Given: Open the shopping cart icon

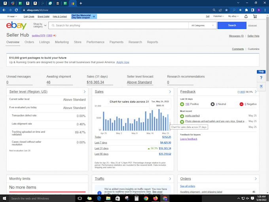Looking at the screenshot, I should (x=255, y=17).
